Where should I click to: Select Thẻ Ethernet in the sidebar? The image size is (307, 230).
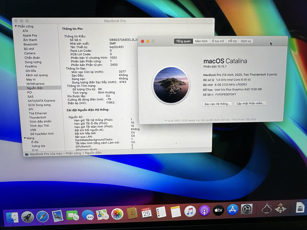(x=38, y=113)
